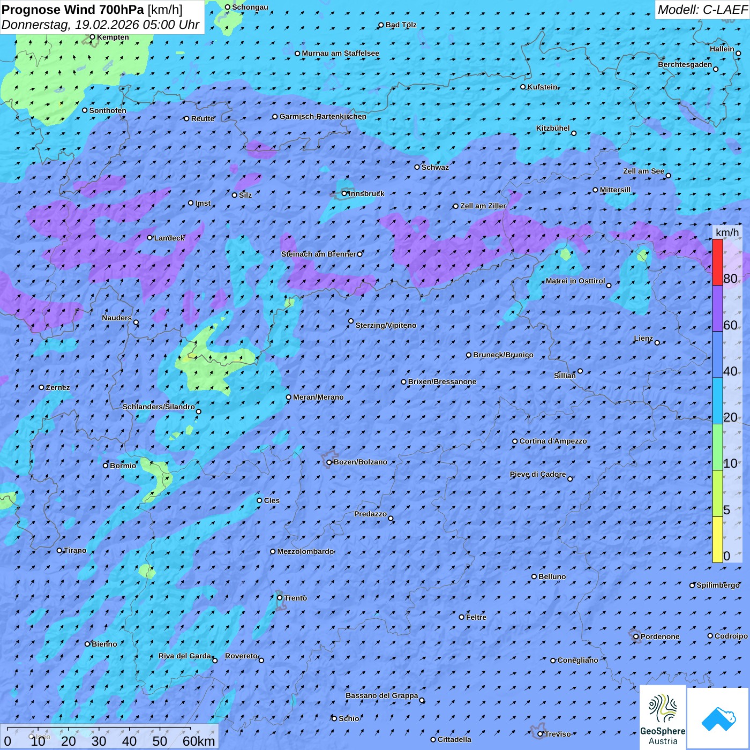Click the 'Nauders' label
Image resolution: width=750 pixels, height=750 pixels.
[117, 318]
